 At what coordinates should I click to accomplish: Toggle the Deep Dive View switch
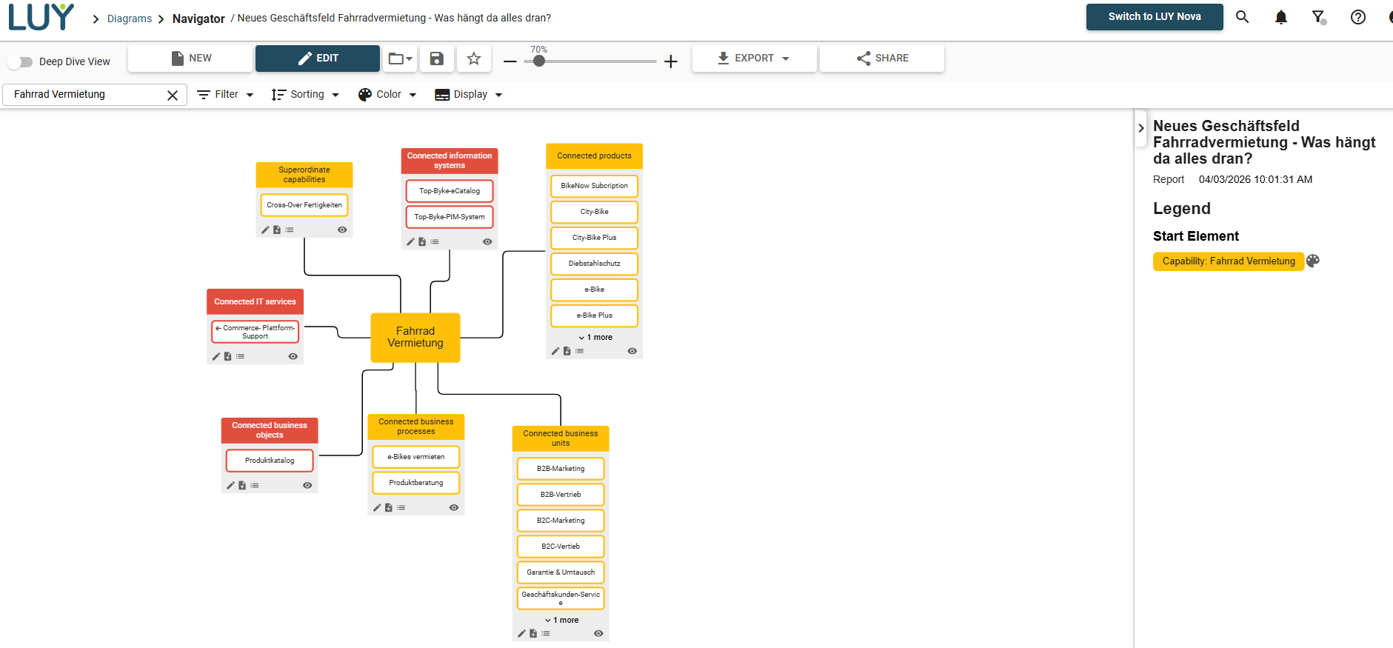click(20, 61)
